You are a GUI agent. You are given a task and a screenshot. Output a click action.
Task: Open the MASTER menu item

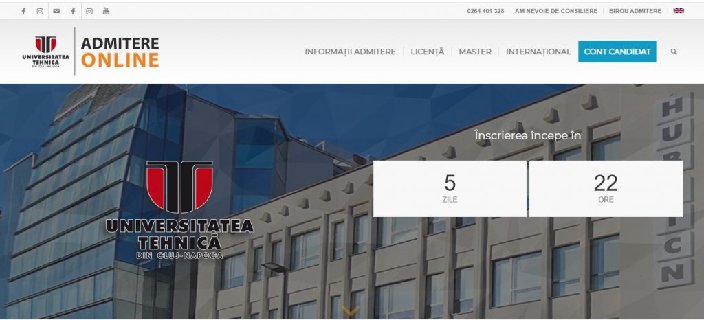click(475, 52)
